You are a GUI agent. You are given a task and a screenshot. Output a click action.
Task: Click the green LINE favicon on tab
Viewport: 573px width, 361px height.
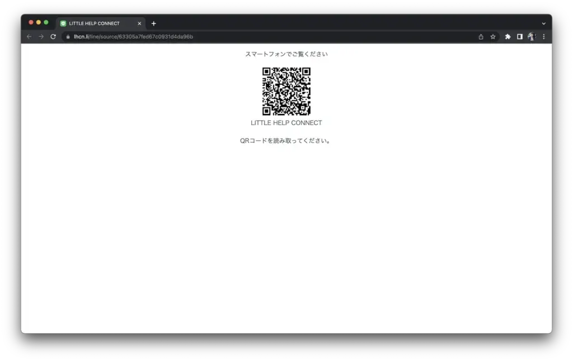click(x=63, y=23)
